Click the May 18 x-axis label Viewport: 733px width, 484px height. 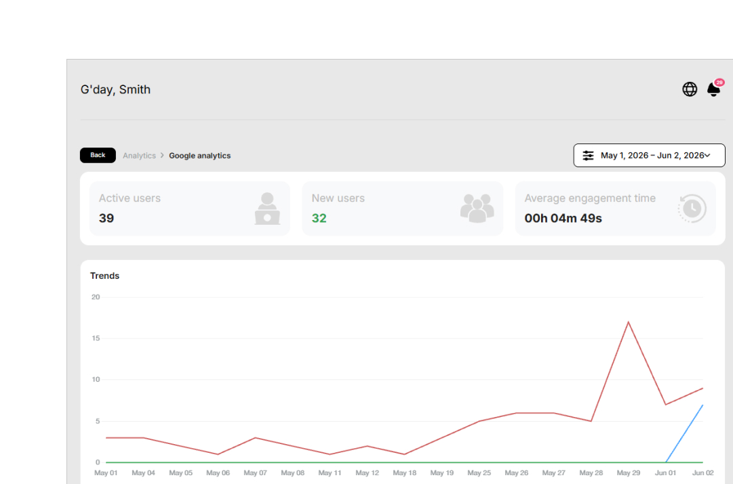404,472
